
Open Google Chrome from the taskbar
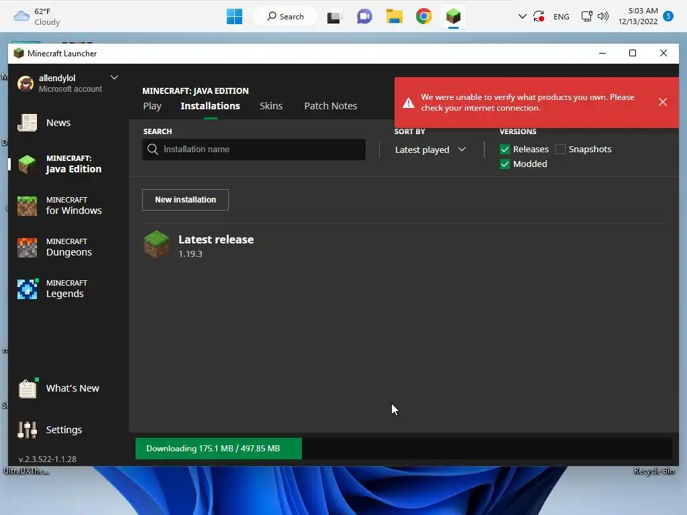coord(424,17)
